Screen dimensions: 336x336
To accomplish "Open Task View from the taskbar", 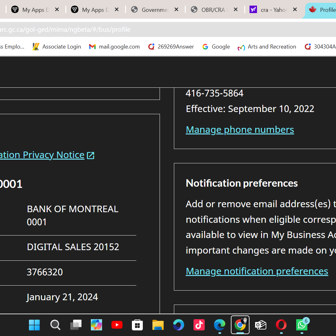I will tap(76, 325).
